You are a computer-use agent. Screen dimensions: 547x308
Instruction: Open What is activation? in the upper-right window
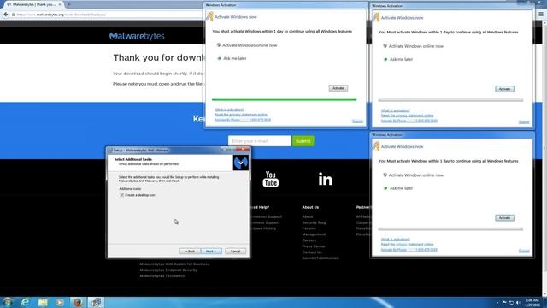tap(395, 110)
